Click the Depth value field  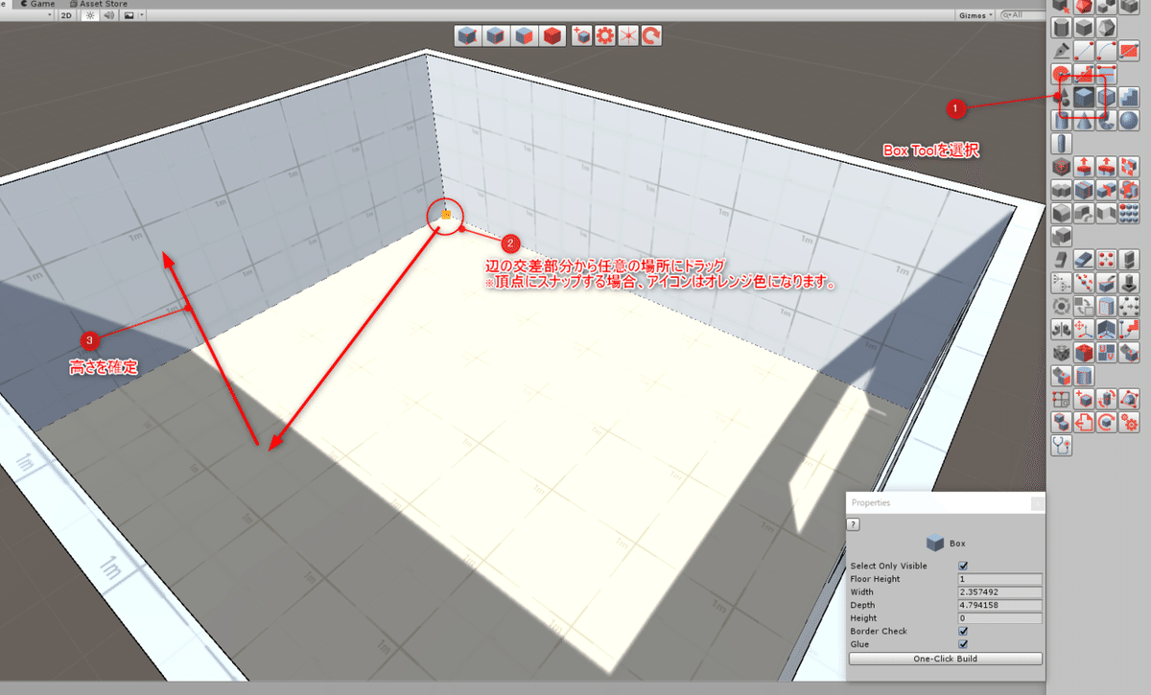(999, 605)
